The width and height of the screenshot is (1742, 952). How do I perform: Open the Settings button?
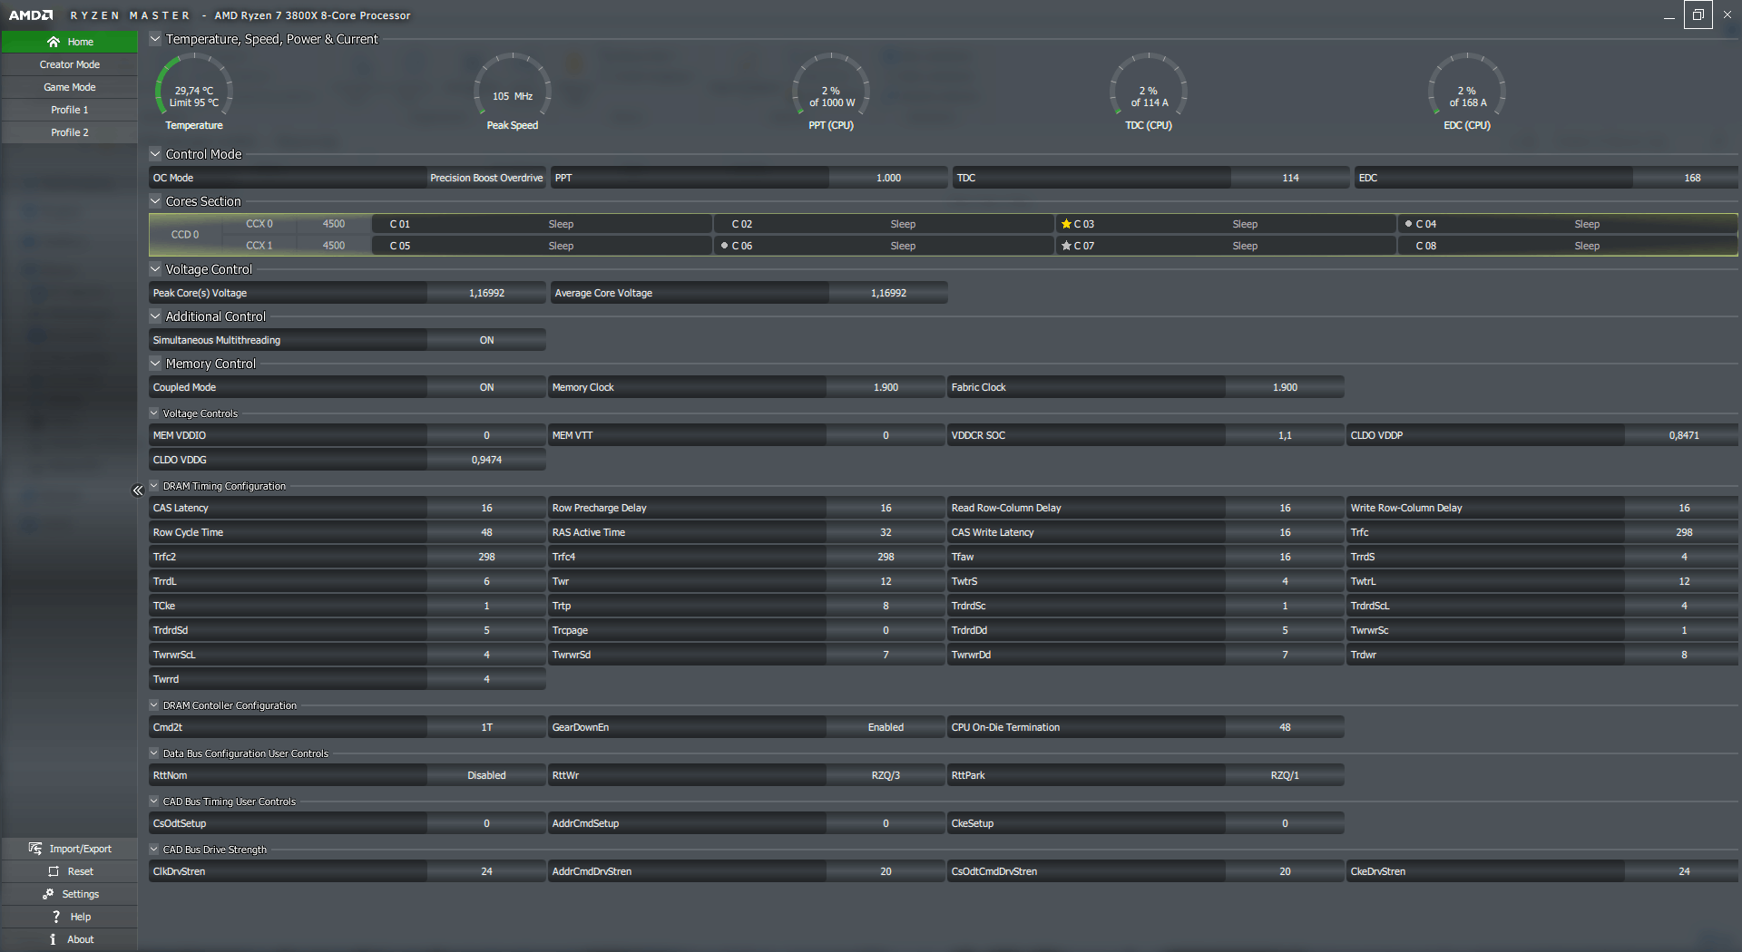tap(69, 894)
